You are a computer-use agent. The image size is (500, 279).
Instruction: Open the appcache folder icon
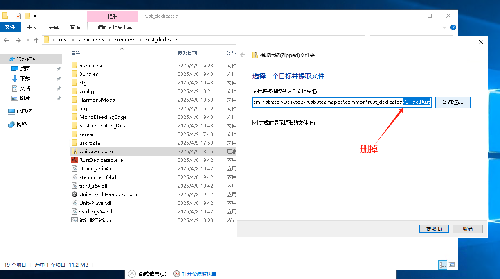[74, 65]
